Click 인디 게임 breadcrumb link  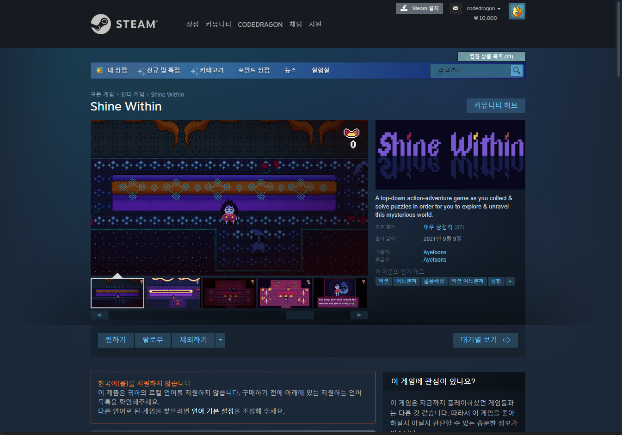click(x=133, y=94)
